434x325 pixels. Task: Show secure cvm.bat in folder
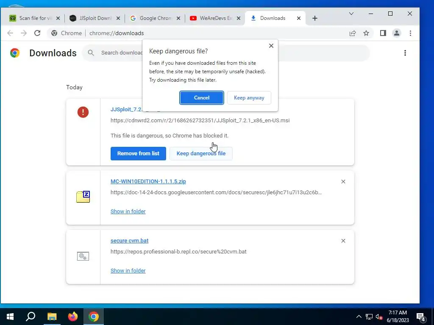click(128, 270)
